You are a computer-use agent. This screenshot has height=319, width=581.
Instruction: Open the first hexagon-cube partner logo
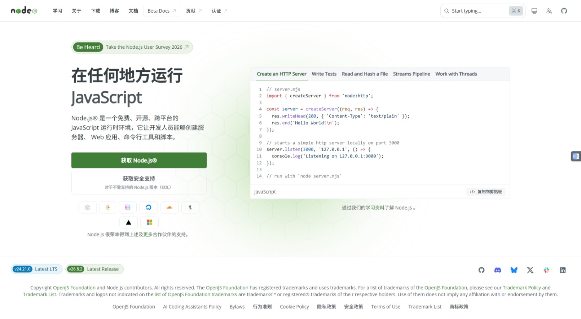[x=88, y=207]
